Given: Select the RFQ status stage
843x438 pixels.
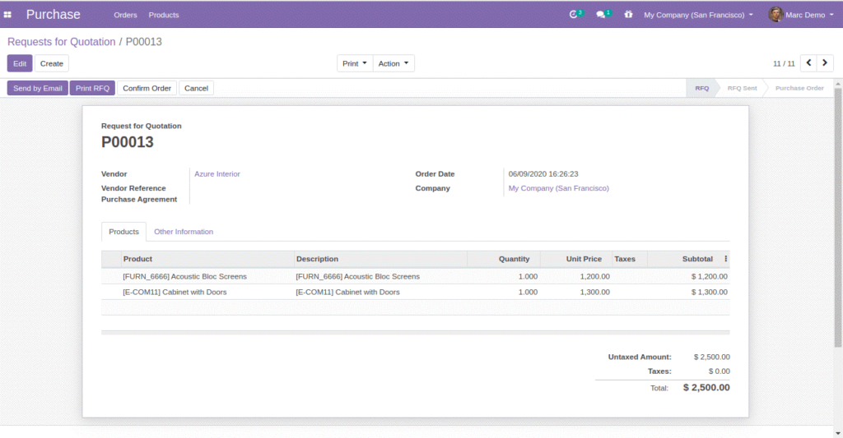Looking at the screenshot, I should 701,88.
